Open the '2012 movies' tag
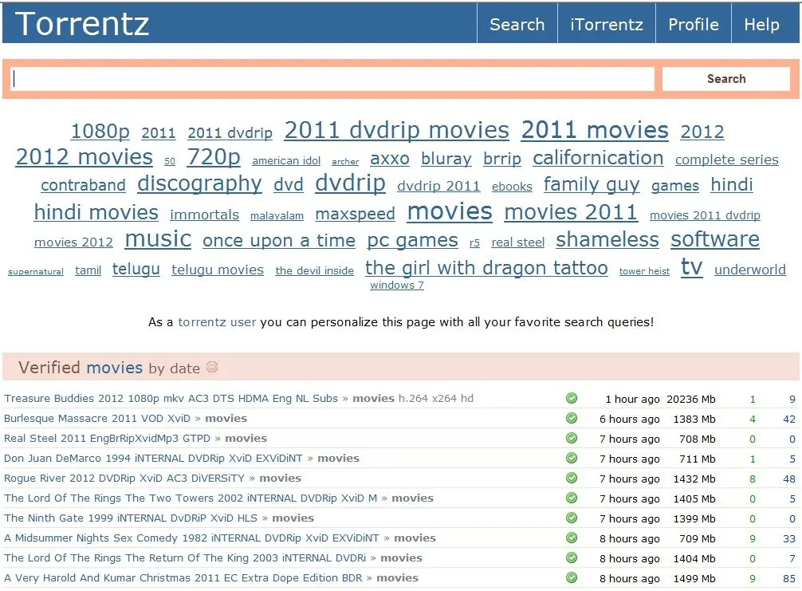The image size is (802, 591). point(85,156)
